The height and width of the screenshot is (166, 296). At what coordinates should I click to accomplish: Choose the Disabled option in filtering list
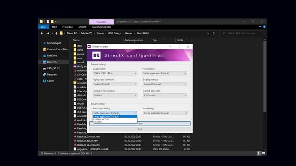click(x=115, y=122)
